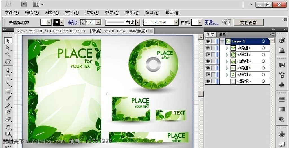Screen dimensions: 289x148
Task: Hide the <路径> layer item
Action: (x=208, y=81)
